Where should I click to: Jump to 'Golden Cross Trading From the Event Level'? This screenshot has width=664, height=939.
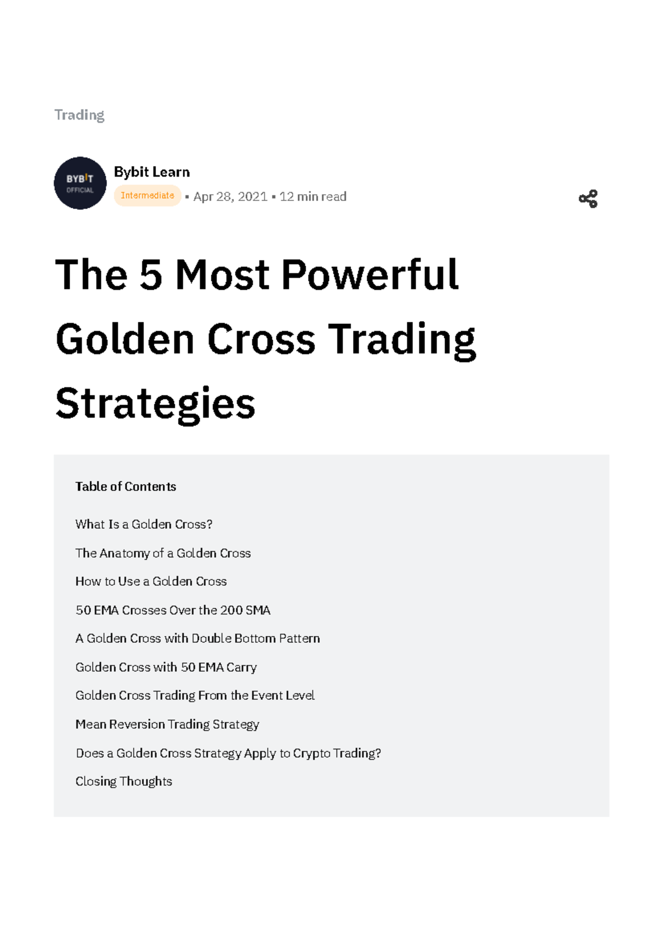point(195,695)
